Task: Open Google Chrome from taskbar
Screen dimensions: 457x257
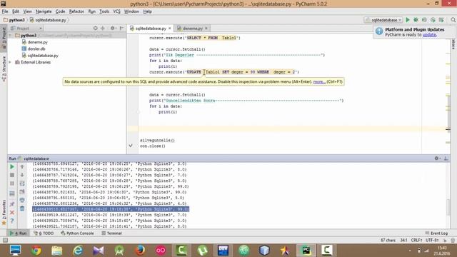Action: (36, 251)
